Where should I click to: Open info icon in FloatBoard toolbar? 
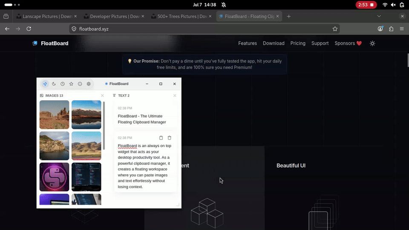(80, 84)
